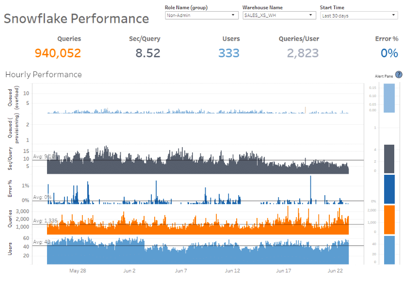Screen dimensions: 403x284
Task: Click the Avg: 0% reference label
Action: (42, 197)
